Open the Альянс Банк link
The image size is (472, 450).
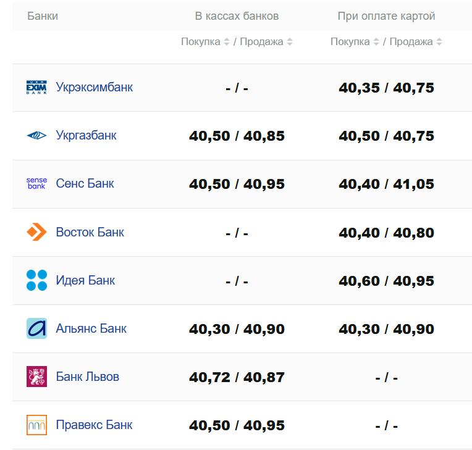click(91, 328)
